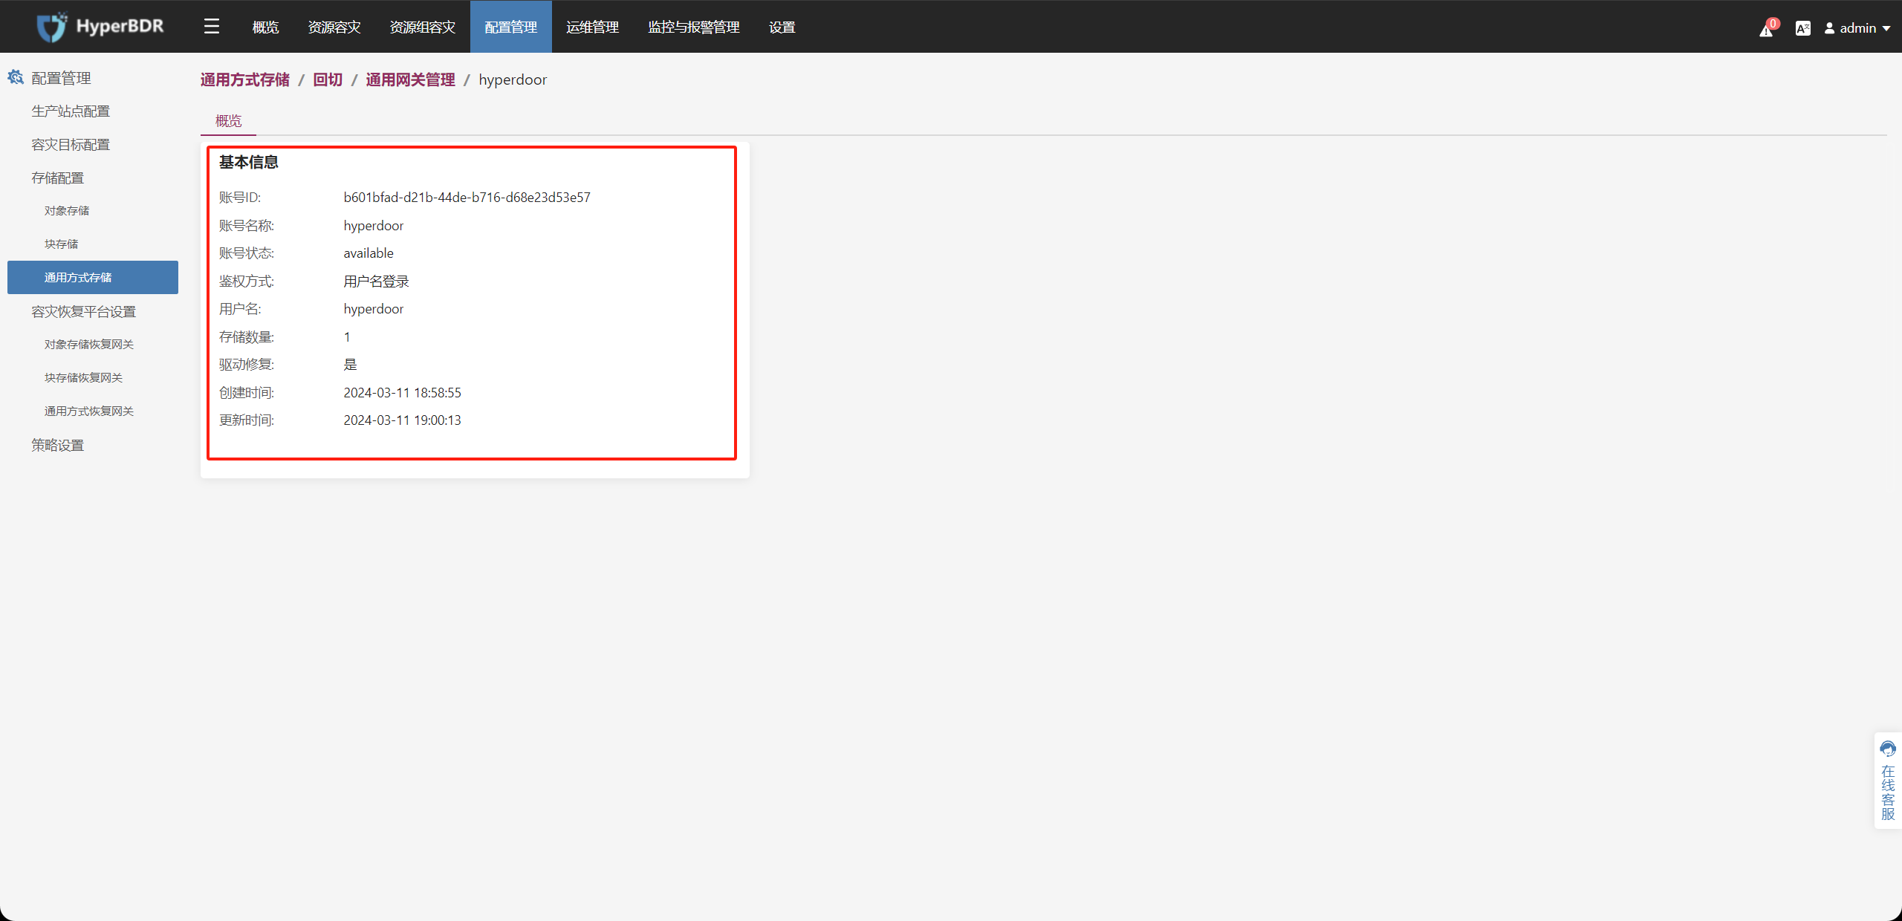1902x921 pixels.
Task: Select 块存储 in sidebar
Action: 61,244
